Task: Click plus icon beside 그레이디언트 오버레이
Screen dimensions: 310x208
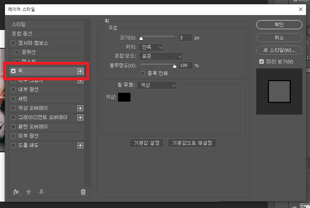Action: point(80,117)
